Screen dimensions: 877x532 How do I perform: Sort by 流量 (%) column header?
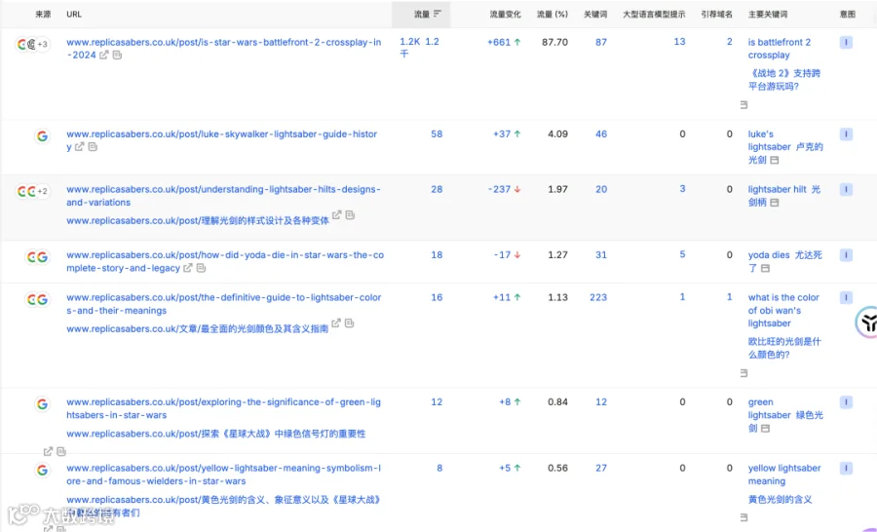[x=553, y=15]
